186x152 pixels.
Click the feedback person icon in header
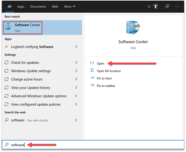click(167, 6)
